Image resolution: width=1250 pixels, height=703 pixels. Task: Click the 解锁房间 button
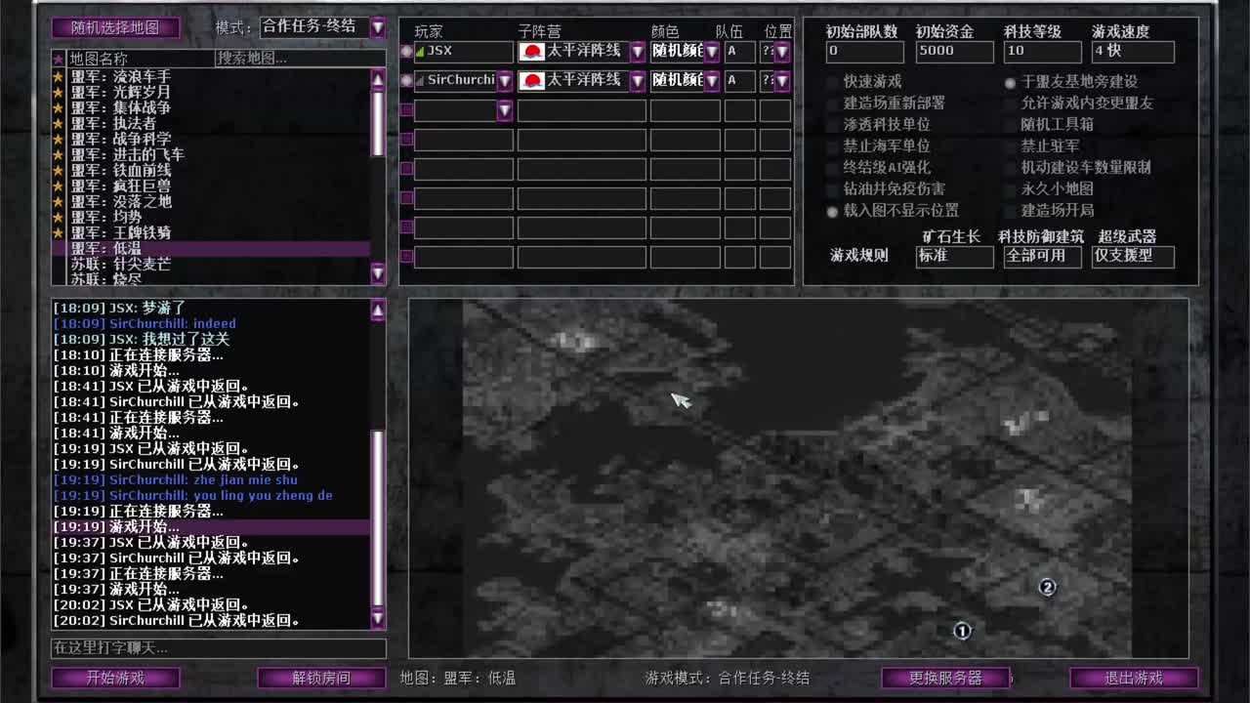click(321, 678)
